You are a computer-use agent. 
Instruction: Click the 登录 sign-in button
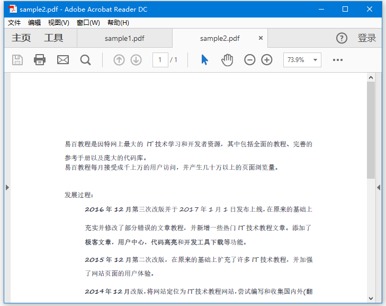[367, 38]
